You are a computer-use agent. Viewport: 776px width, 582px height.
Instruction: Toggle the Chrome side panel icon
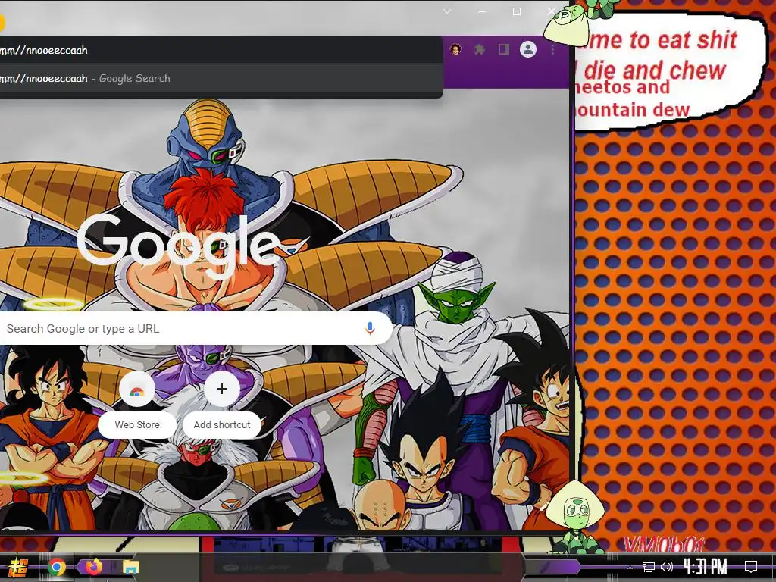pos(504,49)
